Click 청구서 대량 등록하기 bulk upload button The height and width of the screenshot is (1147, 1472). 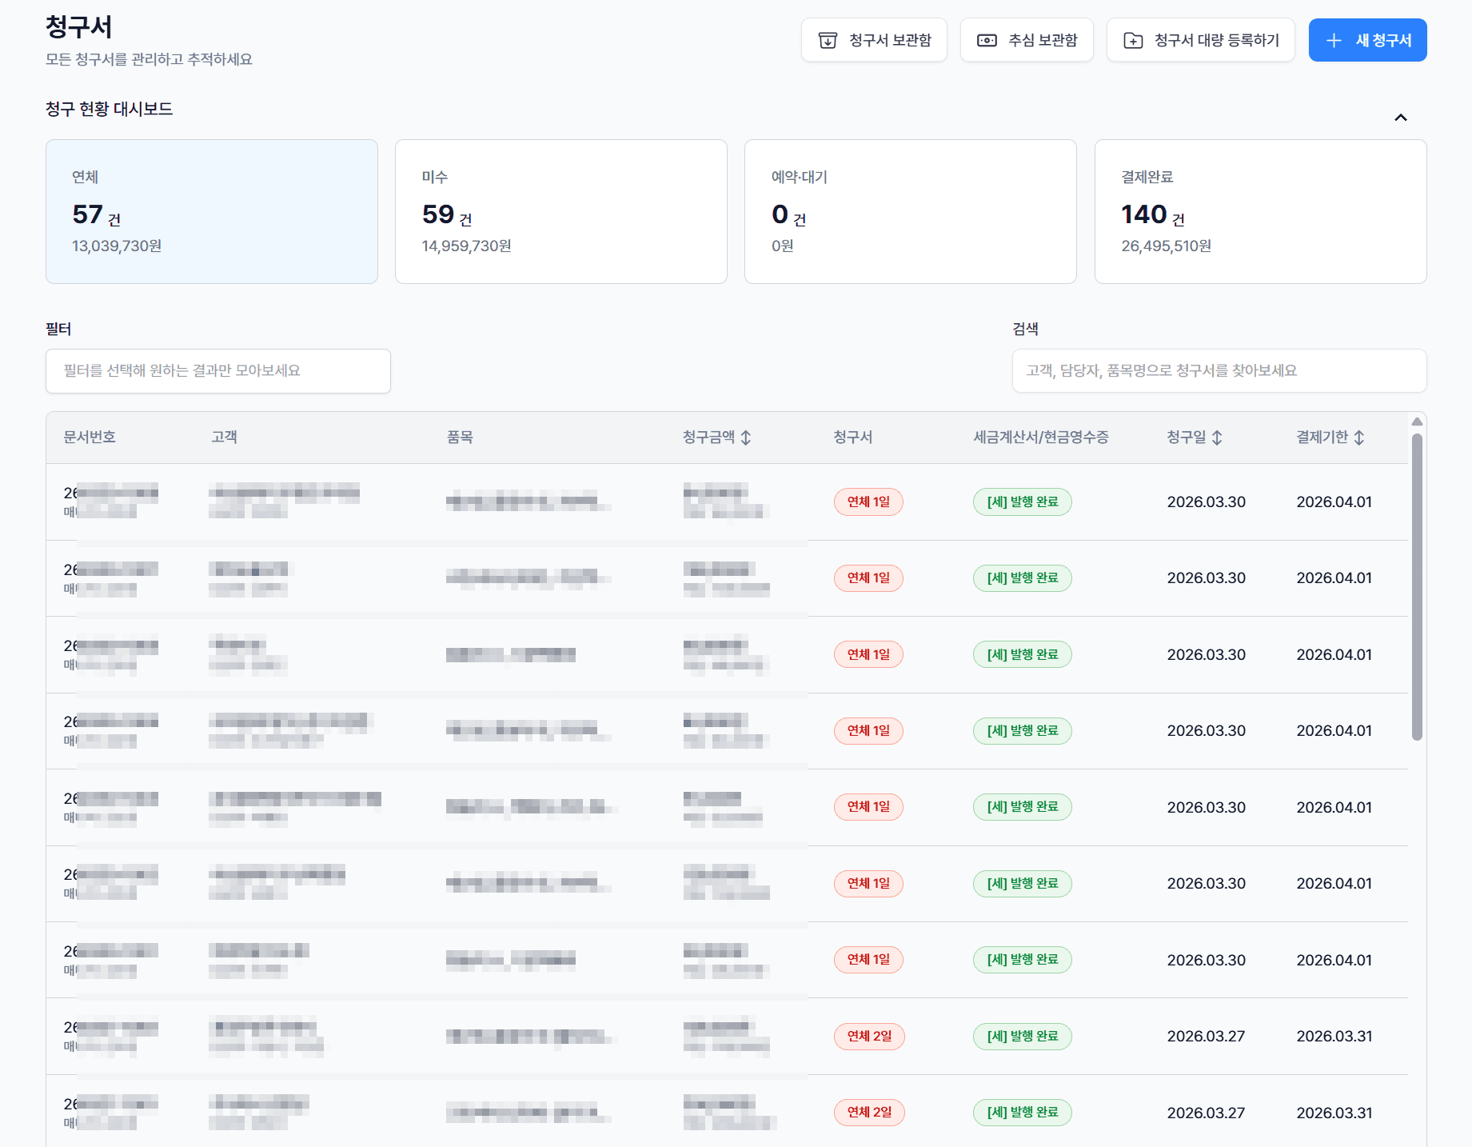[x=1200, y=40]
